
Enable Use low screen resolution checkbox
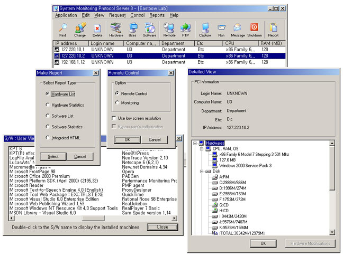tap(114, 118)
